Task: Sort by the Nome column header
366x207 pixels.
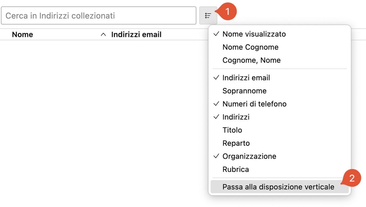Action: (23, 35)
